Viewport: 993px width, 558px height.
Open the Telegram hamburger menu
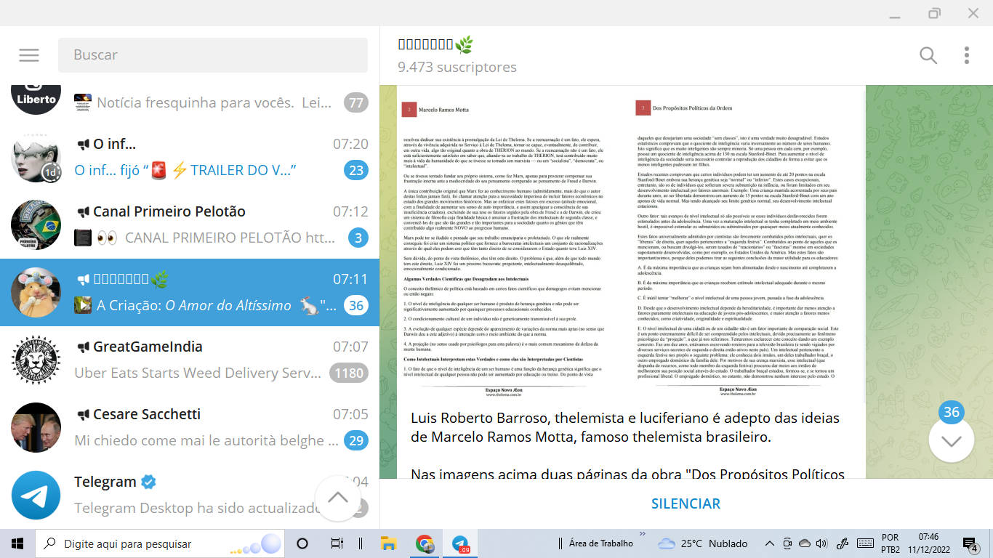(x=29, y=55)
